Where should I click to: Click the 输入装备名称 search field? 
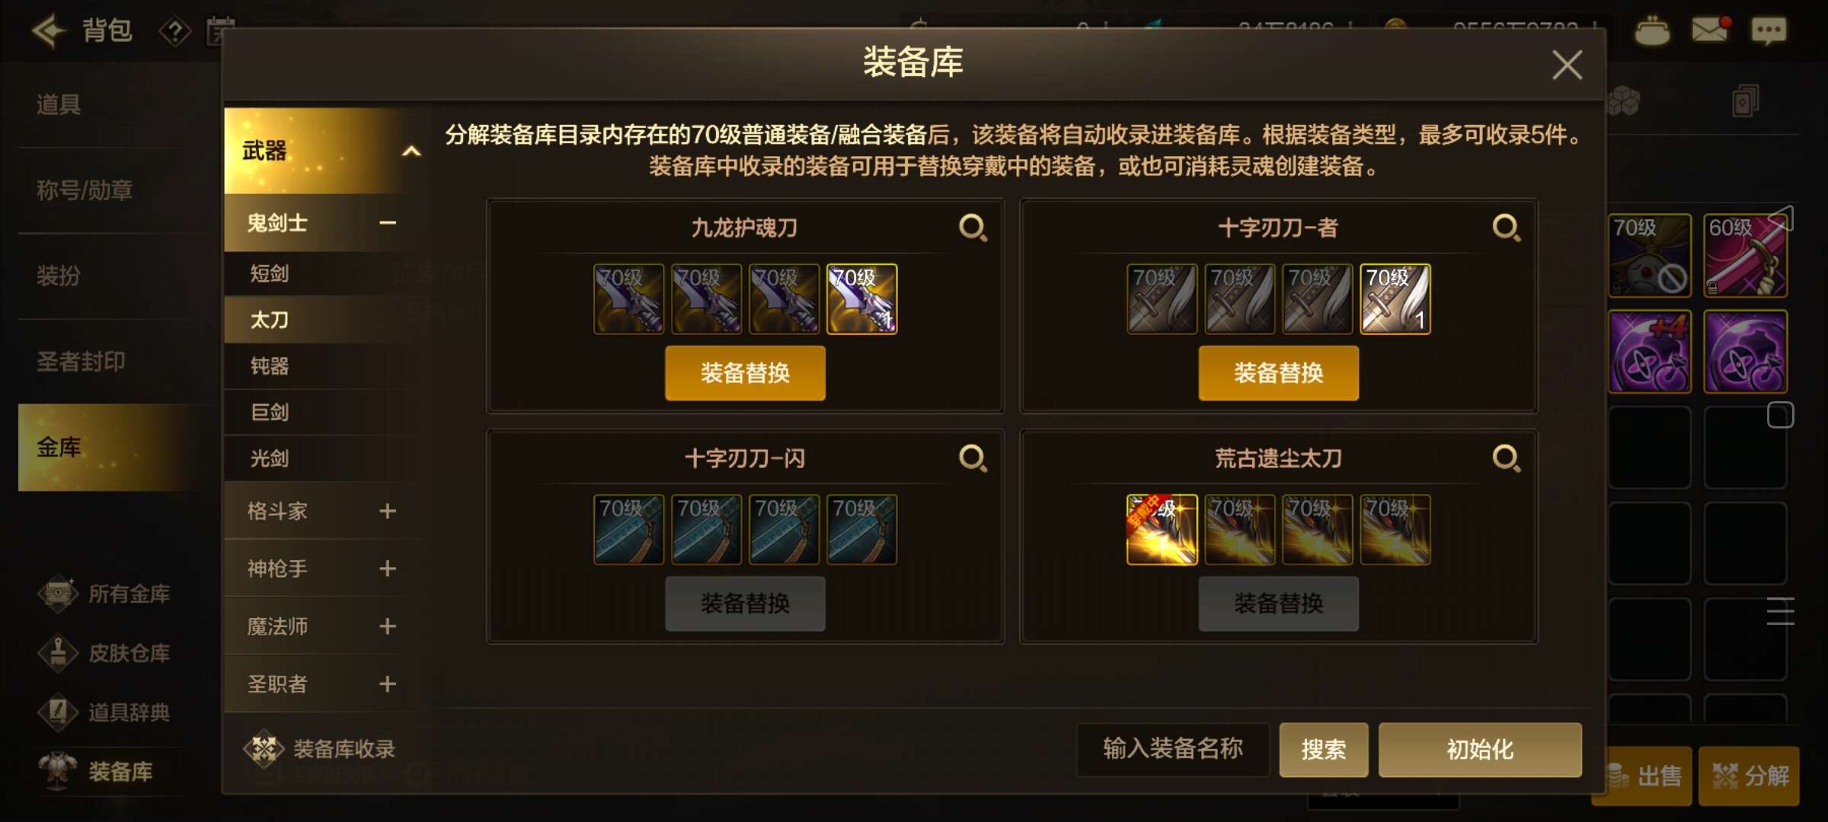[x=1173, y=750]
